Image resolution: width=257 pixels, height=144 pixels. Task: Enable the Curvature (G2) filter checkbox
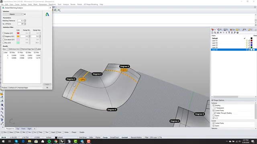(4, 40)
